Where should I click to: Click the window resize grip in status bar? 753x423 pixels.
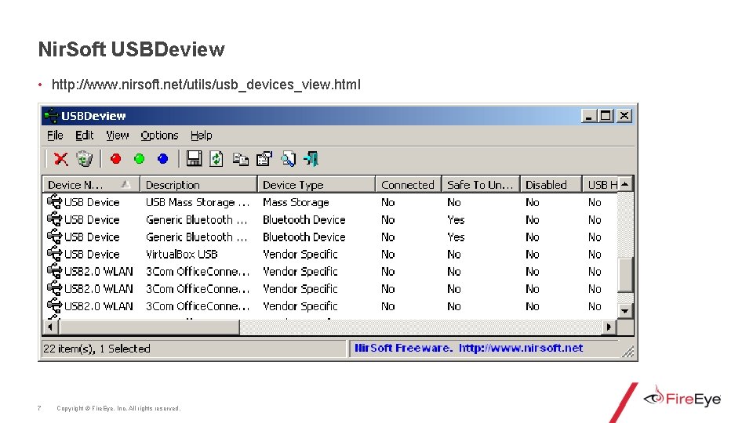(x=627, y=352)
